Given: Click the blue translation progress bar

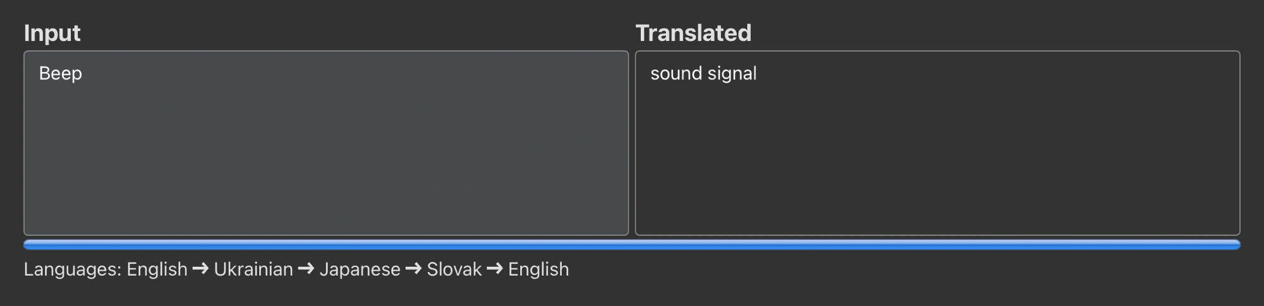Looking at the screenshot, I should coord(632,245).
